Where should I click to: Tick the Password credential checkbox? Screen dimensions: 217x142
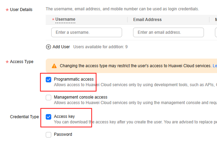(48, 135)
